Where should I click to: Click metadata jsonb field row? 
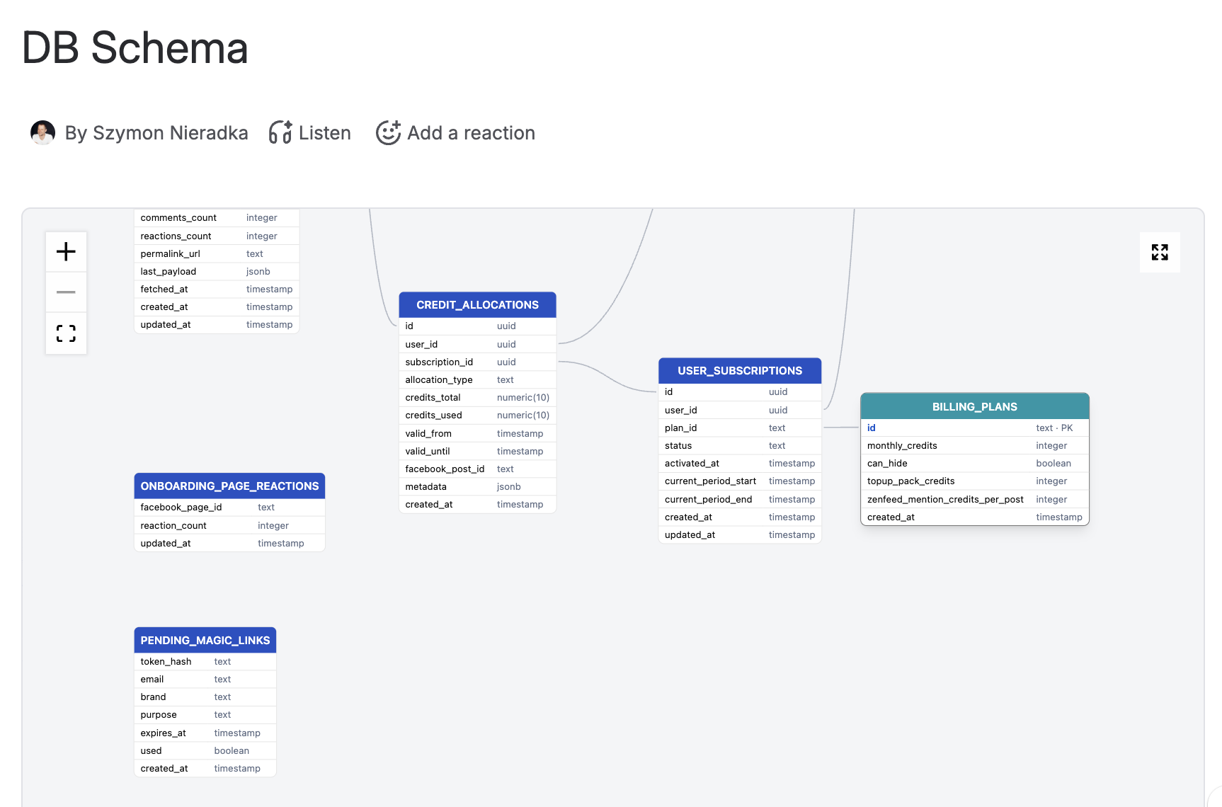(477, 486)
